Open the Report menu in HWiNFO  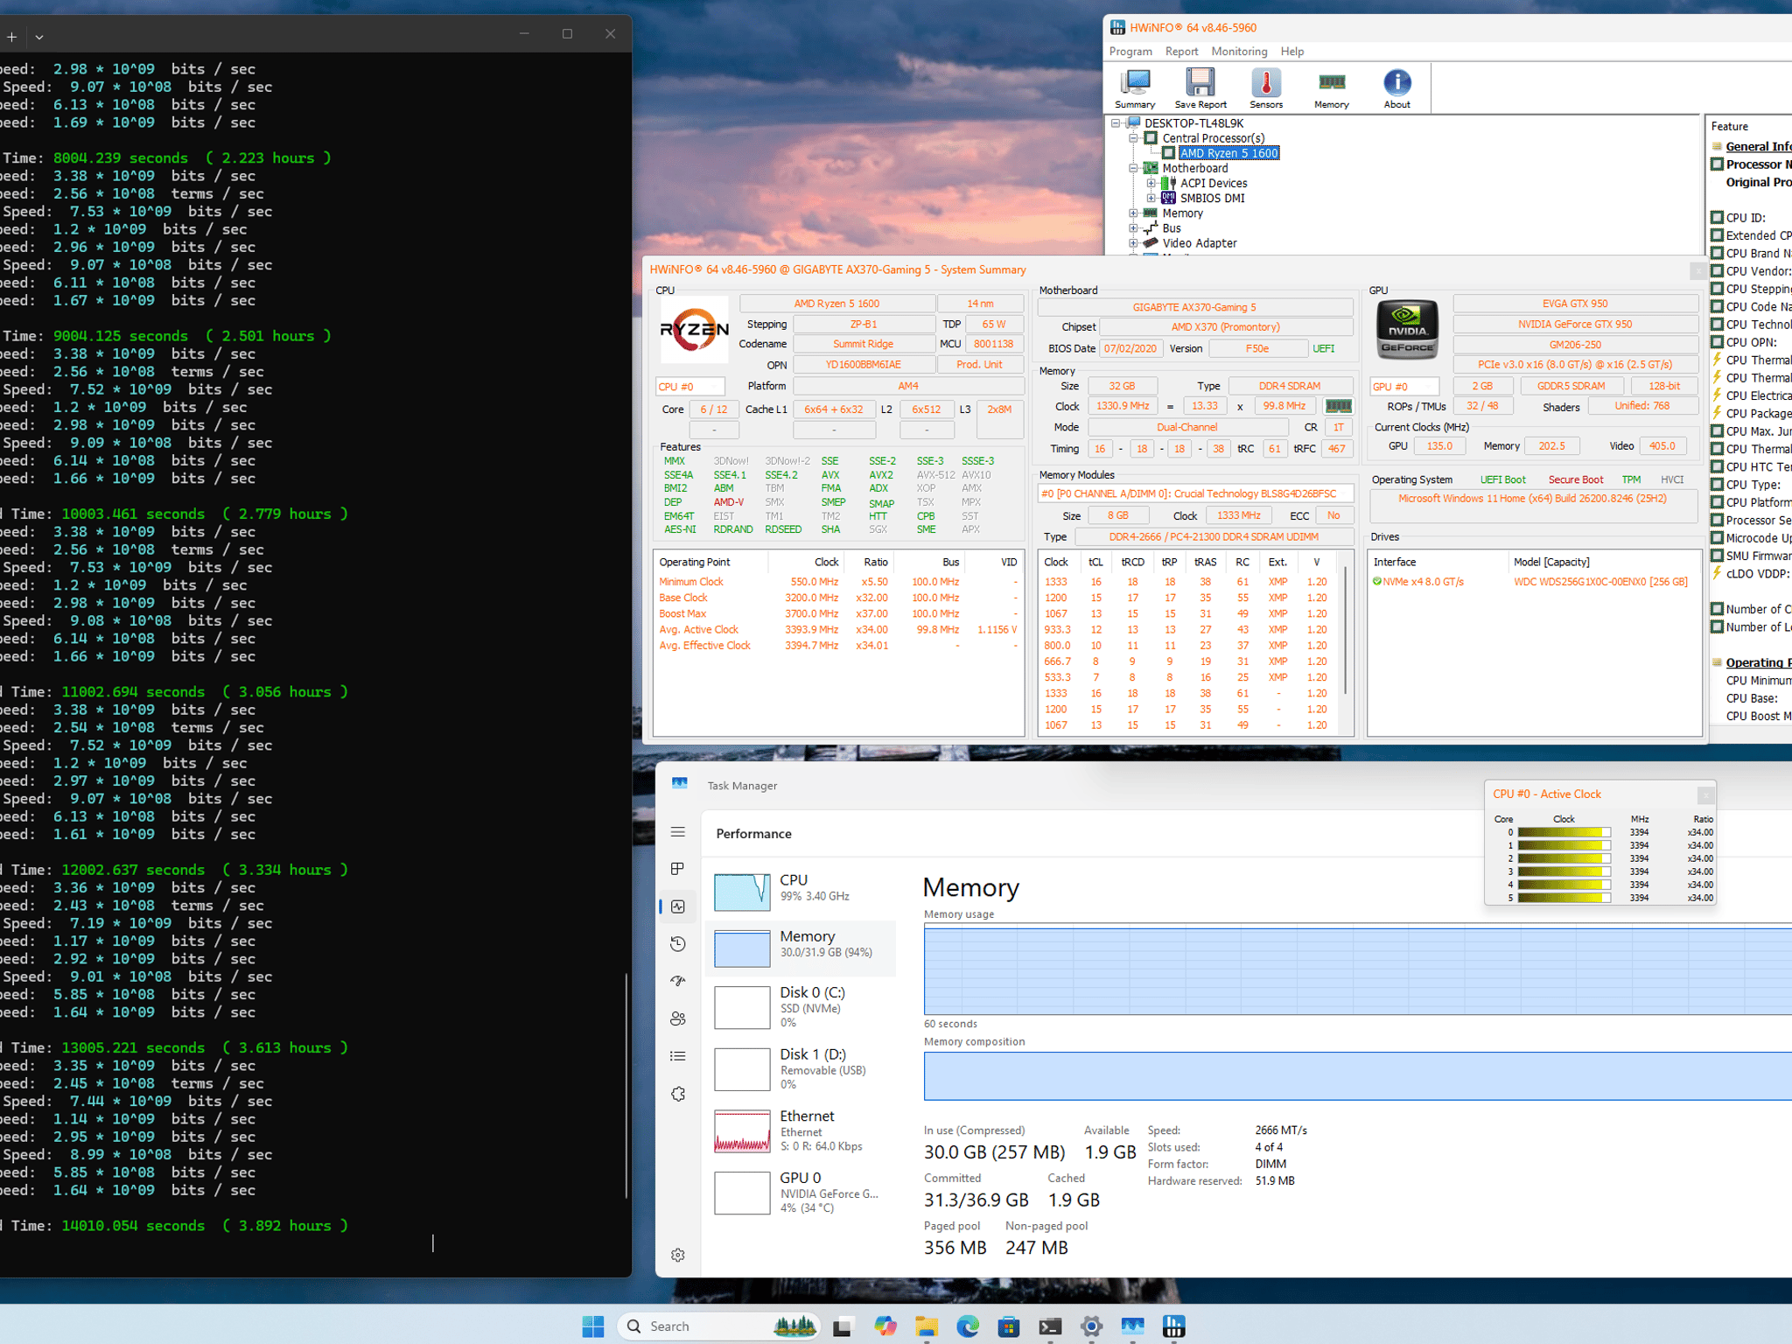coord(1181,52)
